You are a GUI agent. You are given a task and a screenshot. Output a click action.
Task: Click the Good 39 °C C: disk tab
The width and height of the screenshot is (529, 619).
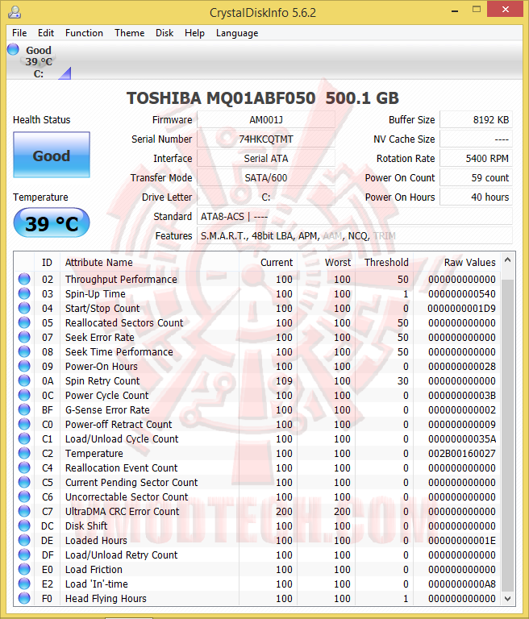click(39, 61)
